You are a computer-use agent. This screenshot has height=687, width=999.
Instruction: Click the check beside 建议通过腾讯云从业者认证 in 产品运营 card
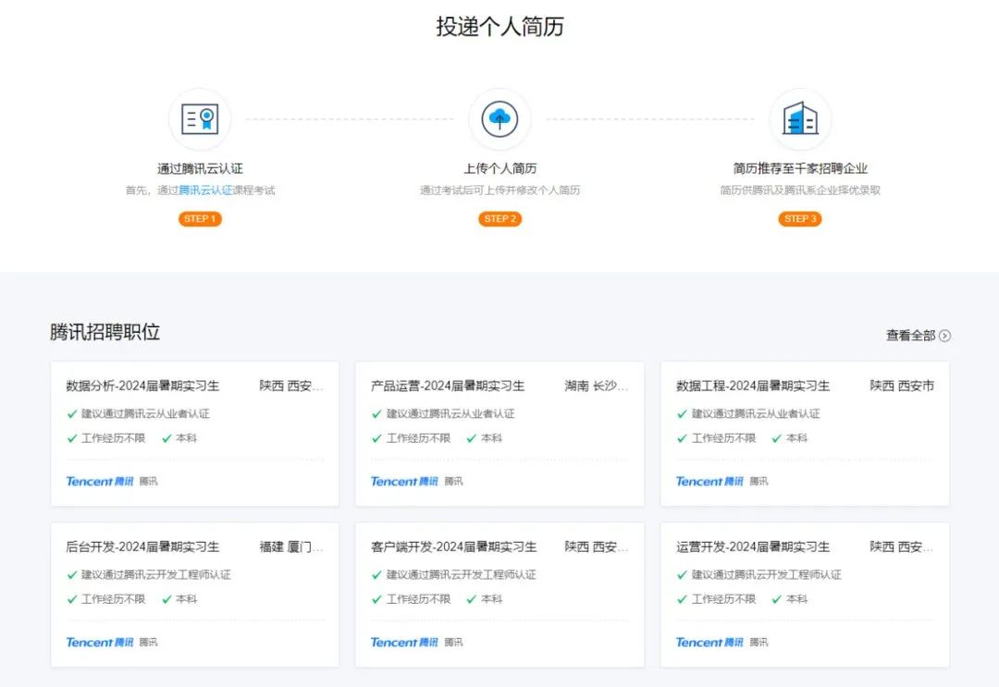click(x=377, y=414)
